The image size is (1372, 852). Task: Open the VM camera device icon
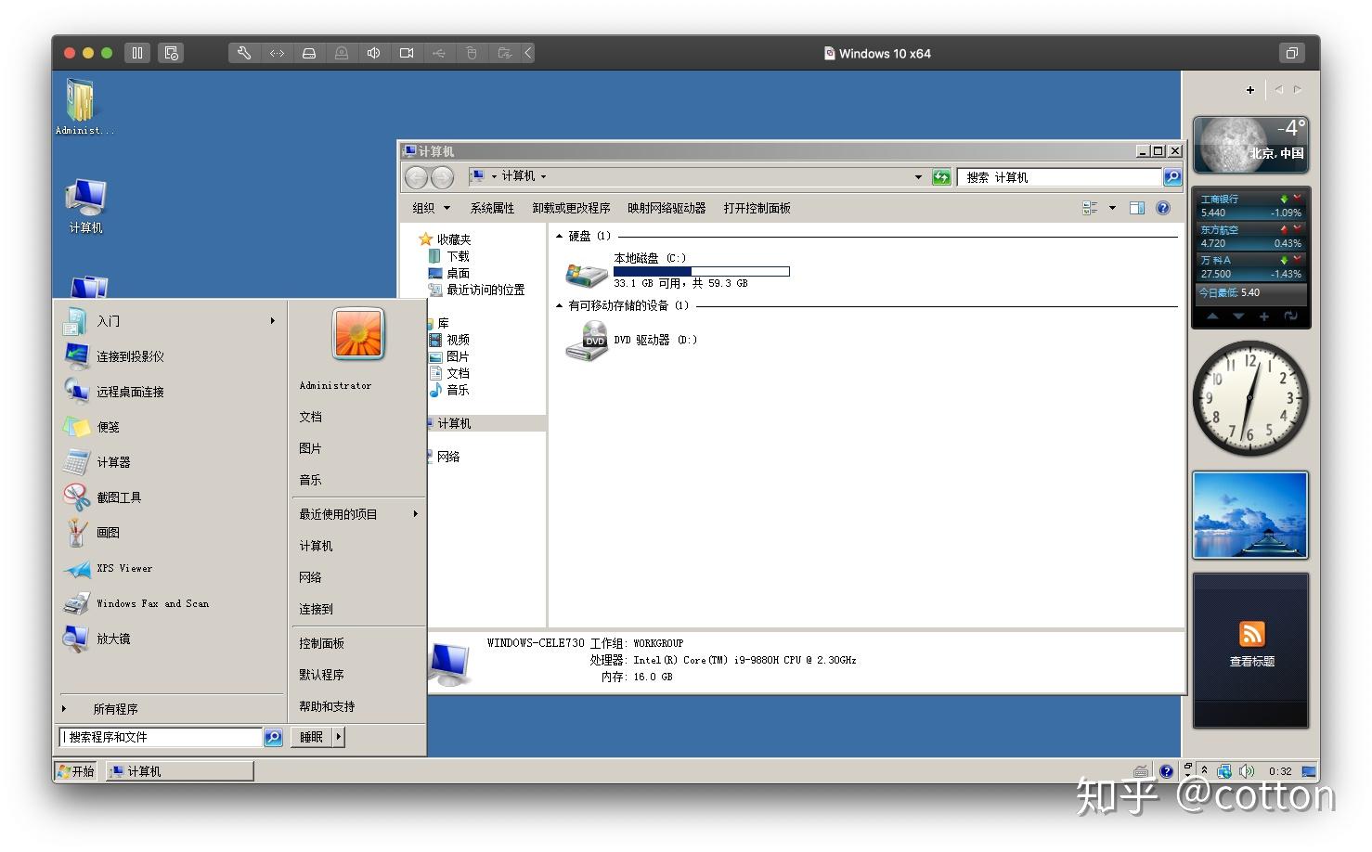point(407,53)
